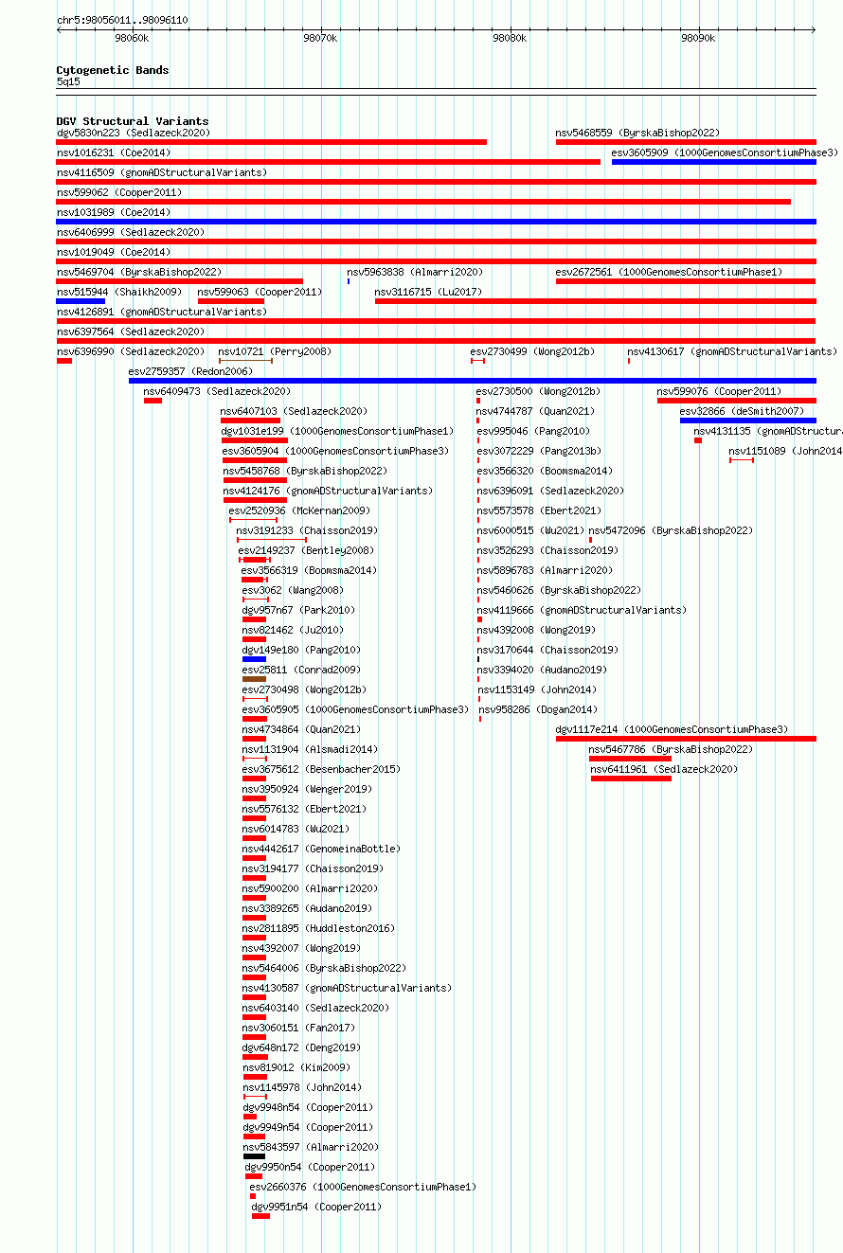Select the nsv10721 (Perry2008) label
This screenshot has height=1253, width=843.
(276, 352)
